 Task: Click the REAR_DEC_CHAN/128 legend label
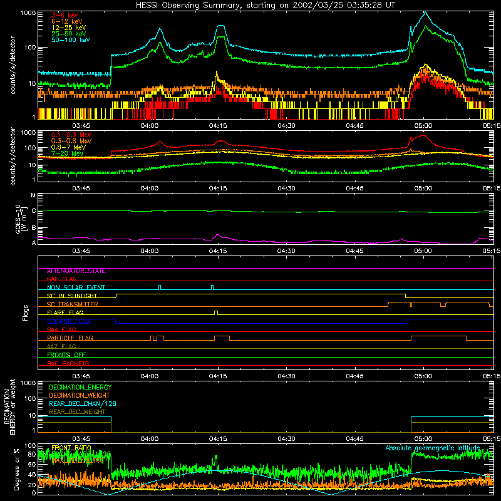pos(83,404)
